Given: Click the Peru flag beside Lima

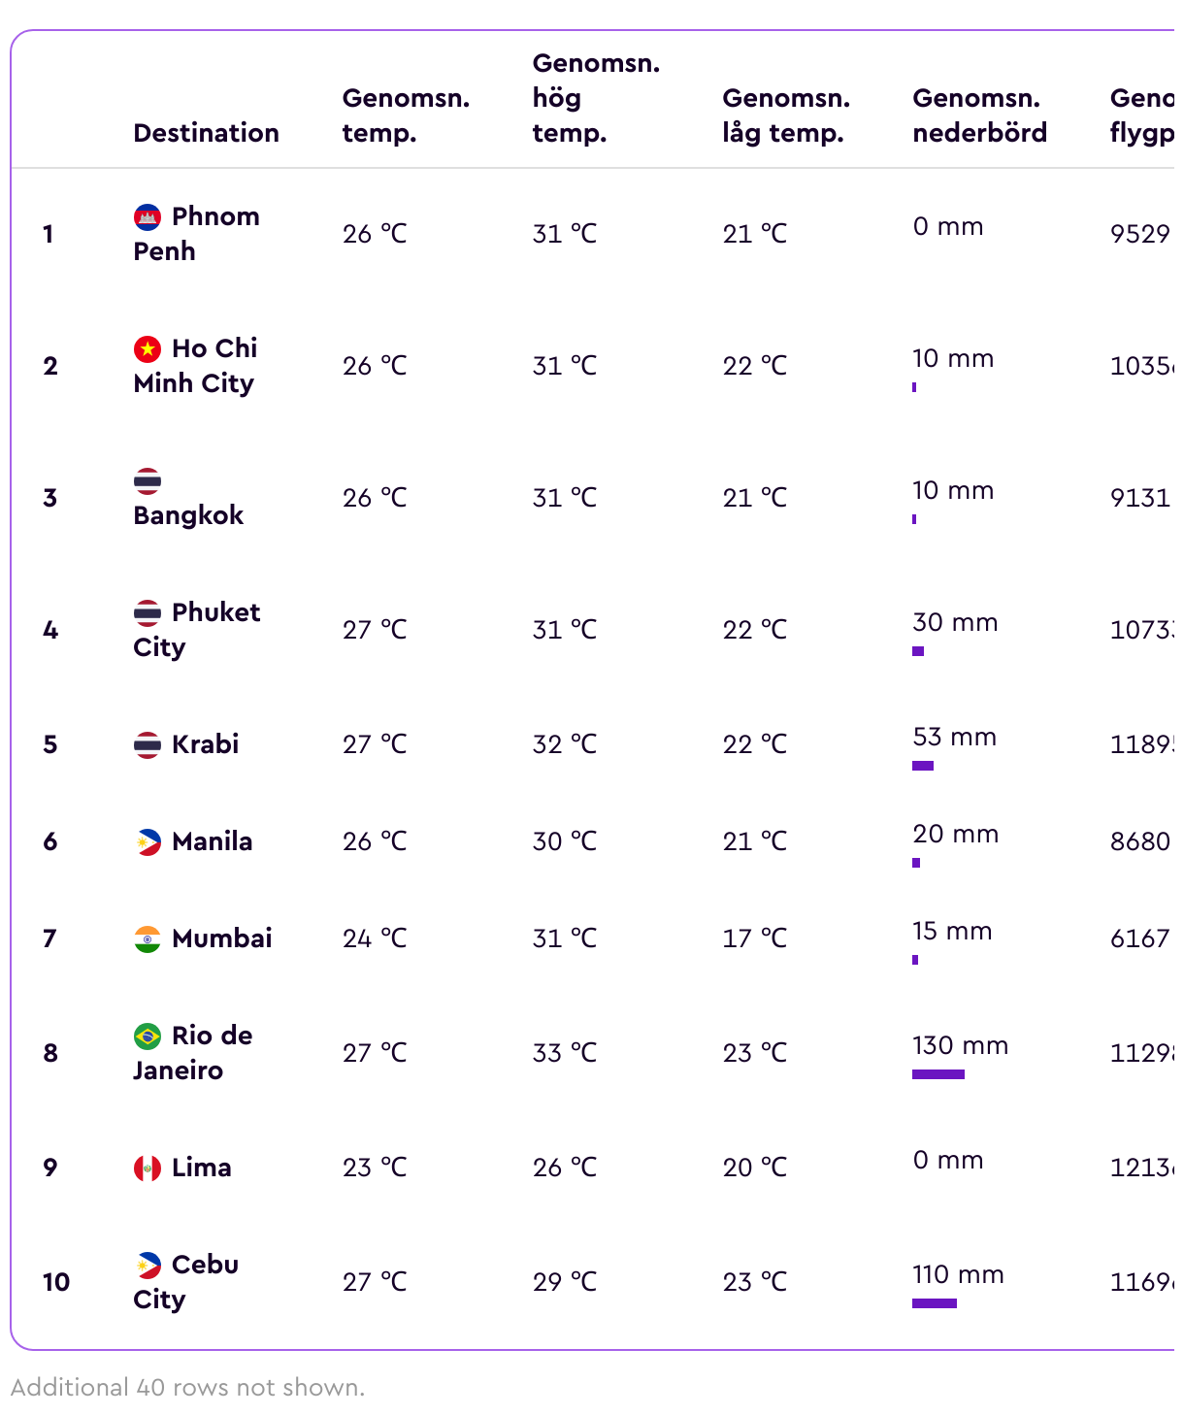Looking at the screenshot, I should [x=148, y=1168].
